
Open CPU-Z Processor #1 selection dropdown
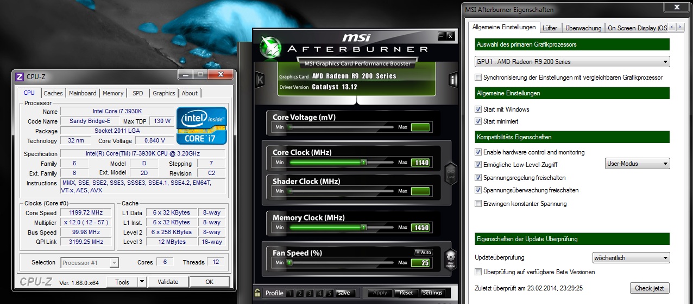[x=90, y=263]
